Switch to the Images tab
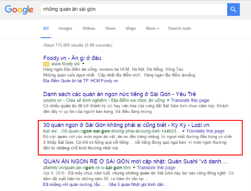 click(65, 28)
